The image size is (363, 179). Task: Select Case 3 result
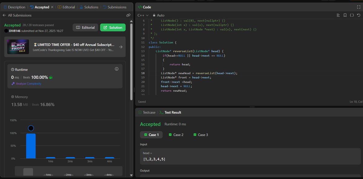tap(201, 135)
